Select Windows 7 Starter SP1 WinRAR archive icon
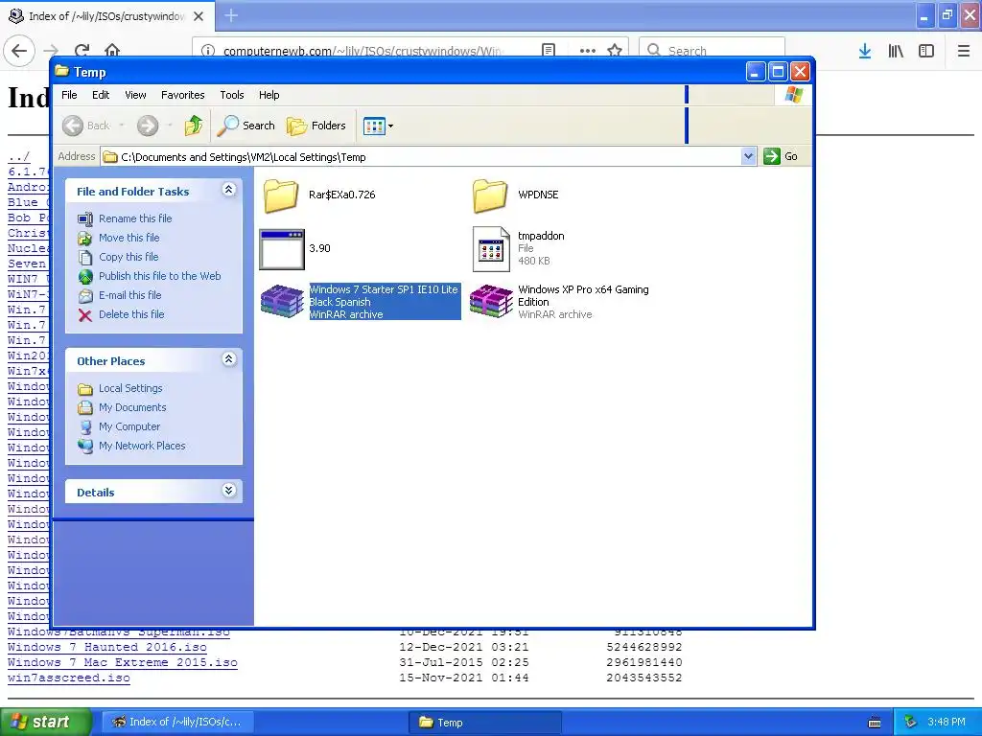 coord(282,302)
